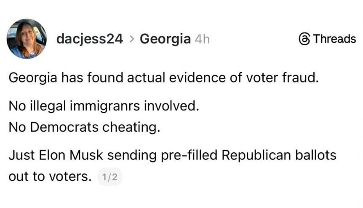Click the misspelled word "immigranrs"

coord(96,106)
